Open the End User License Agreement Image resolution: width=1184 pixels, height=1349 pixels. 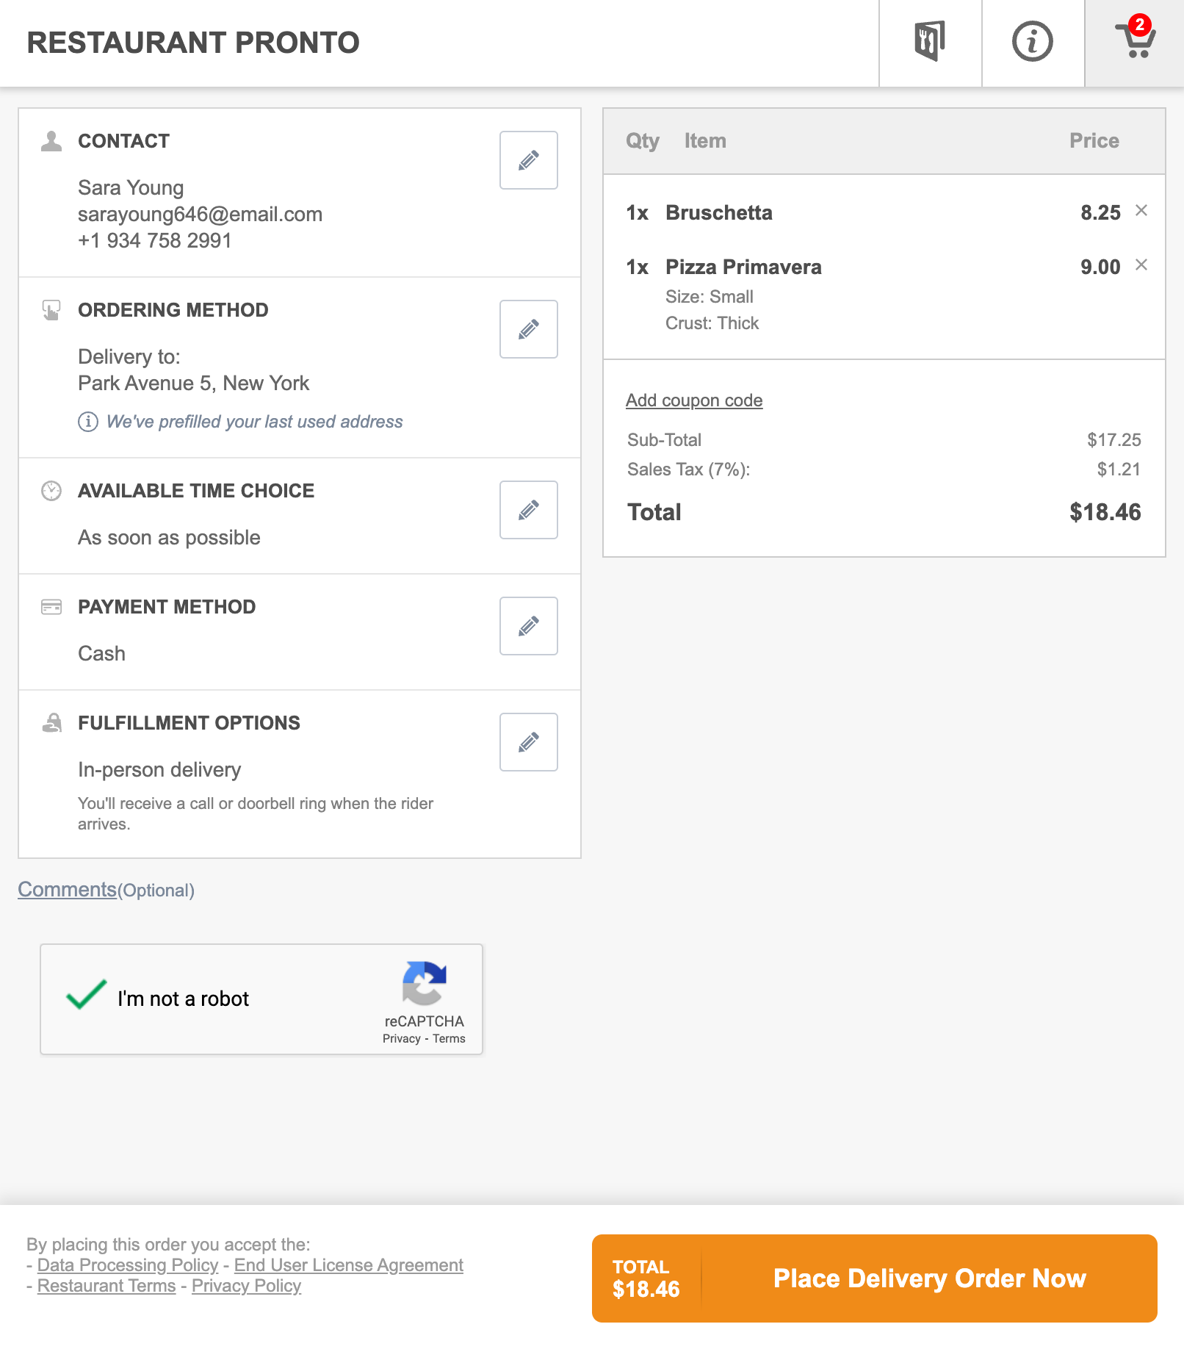348,1265
